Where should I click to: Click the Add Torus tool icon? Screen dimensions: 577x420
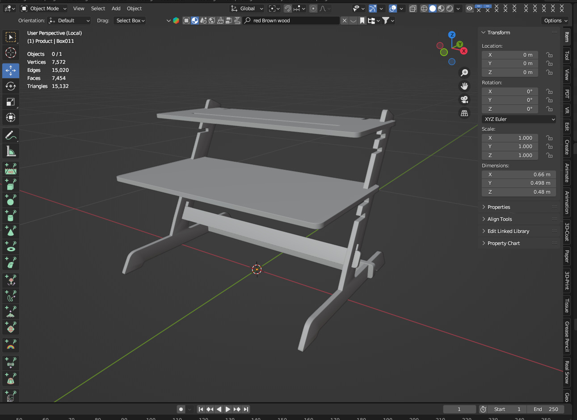[x=11, y=247]
